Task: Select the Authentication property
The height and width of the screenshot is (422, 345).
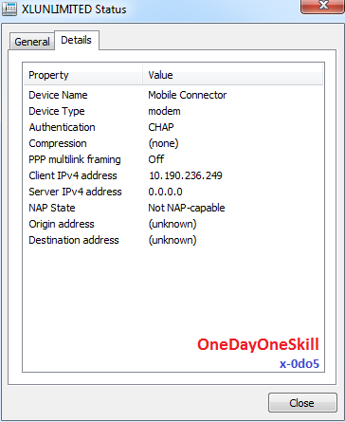Action: pos(63,127)
